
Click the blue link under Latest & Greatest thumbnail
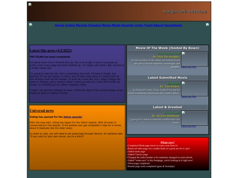click(x=189, y=126)
